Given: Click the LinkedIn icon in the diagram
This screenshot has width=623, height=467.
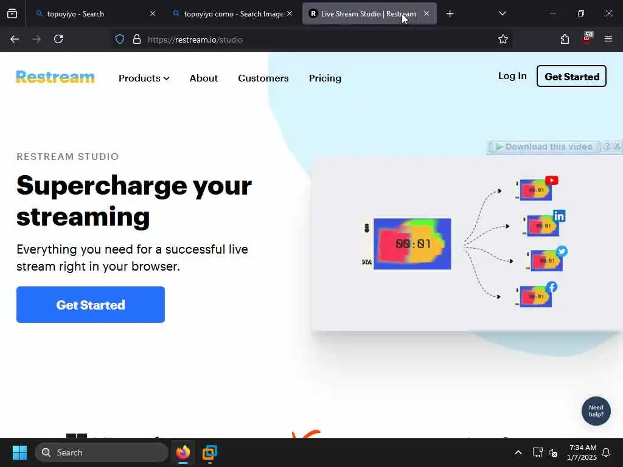Looking at the screenshot, I should (559, 216).
